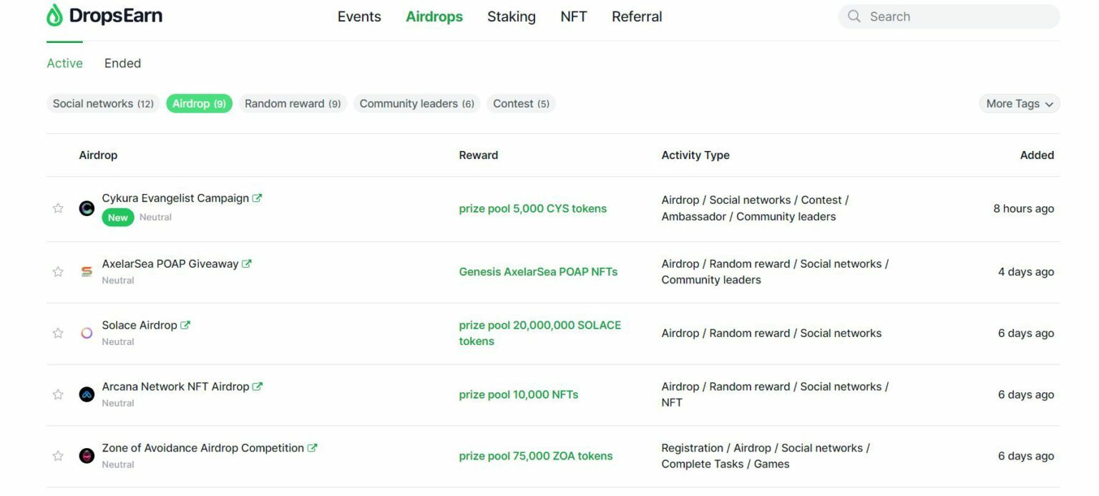Click the Neutral label under AxelarSea POAP Giveaway
This screenshot has width=1099, height=496.
118,281
